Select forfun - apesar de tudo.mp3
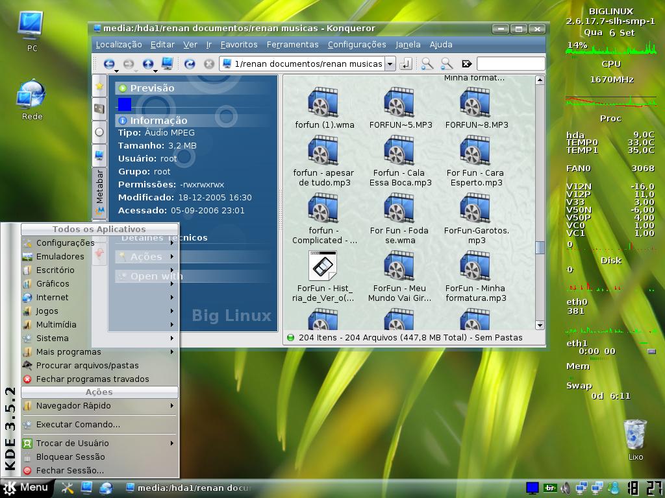Image resolution: width=665 pixels, height=498 pixels. tap(325, 161)
